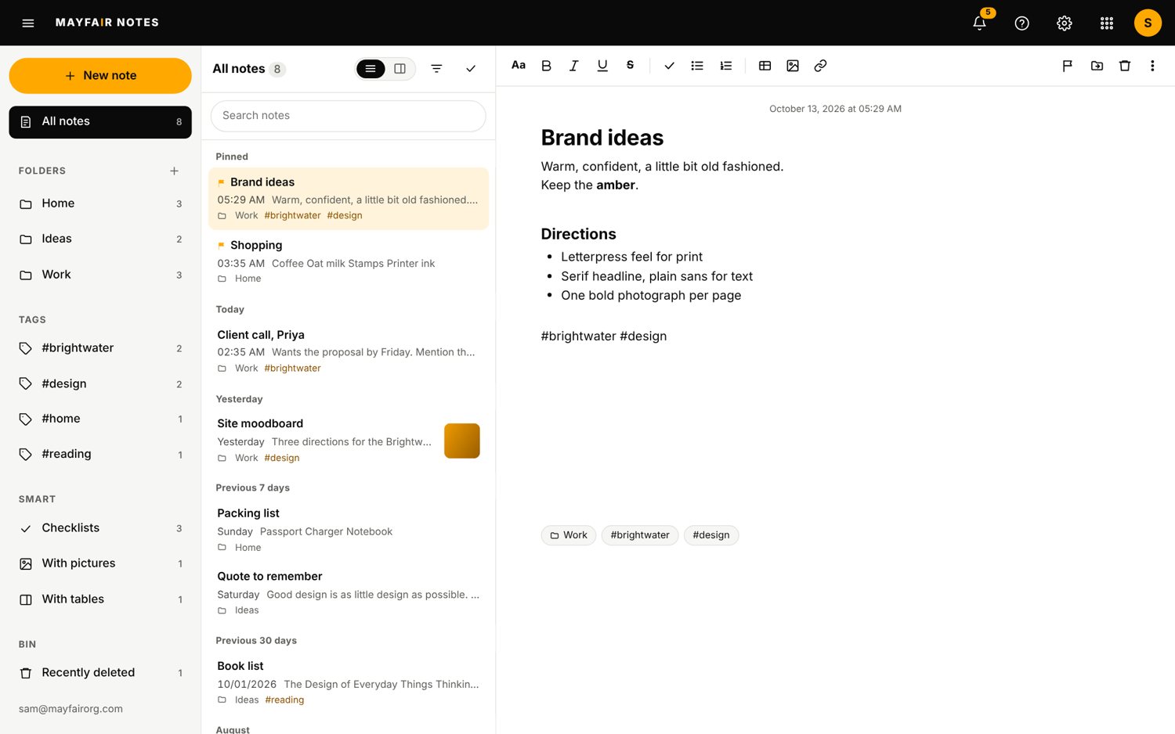Move note to another folder
The image size is (1175, 734).
click(1097, 66)
